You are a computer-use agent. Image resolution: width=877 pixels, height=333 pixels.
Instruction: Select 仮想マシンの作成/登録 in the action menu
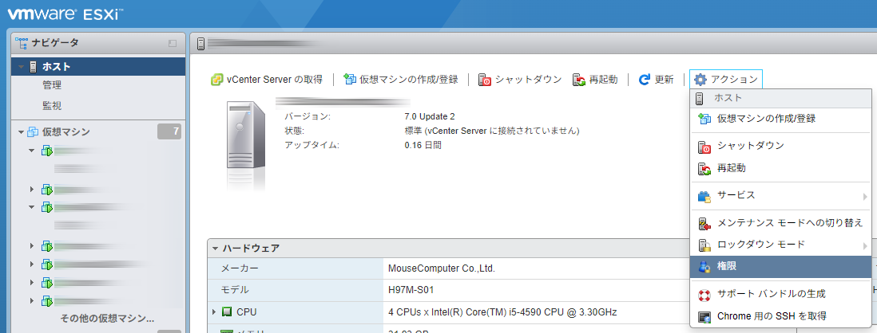click(781, 118)
